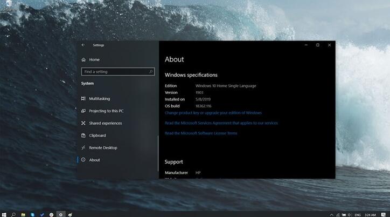
Task: Click the Support heading
Action: 173,162
